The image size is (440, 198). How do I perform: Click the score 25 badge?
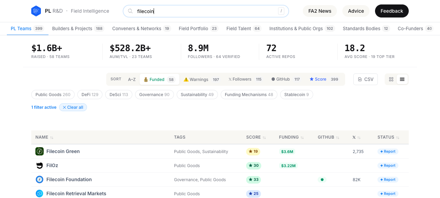(x=253, y=194)
